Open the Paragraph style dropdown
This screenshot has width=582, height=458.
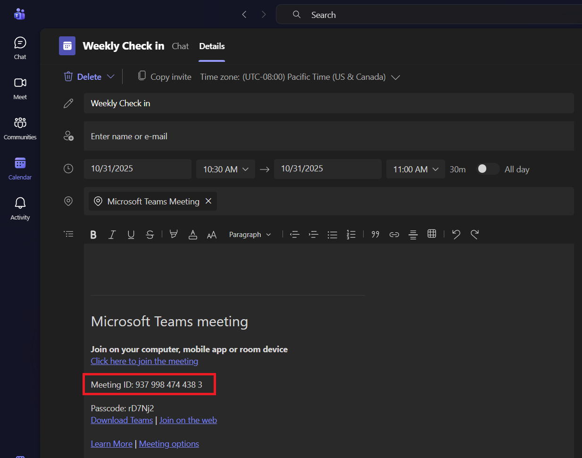point(250,235)
